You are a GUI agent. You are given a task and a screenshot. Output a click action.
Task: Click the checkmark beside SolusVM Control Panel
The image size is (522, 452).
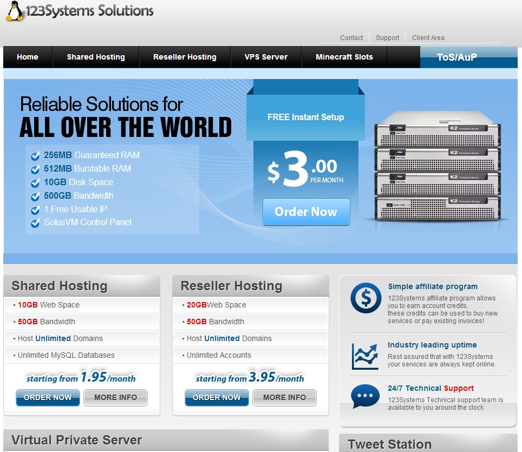click(35, 223)
